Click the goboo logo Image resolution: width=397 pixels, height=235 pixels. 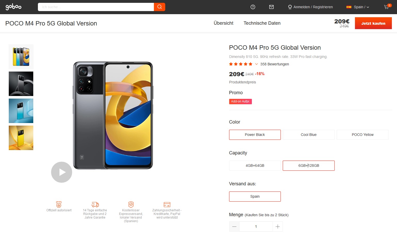coord(13,7)
